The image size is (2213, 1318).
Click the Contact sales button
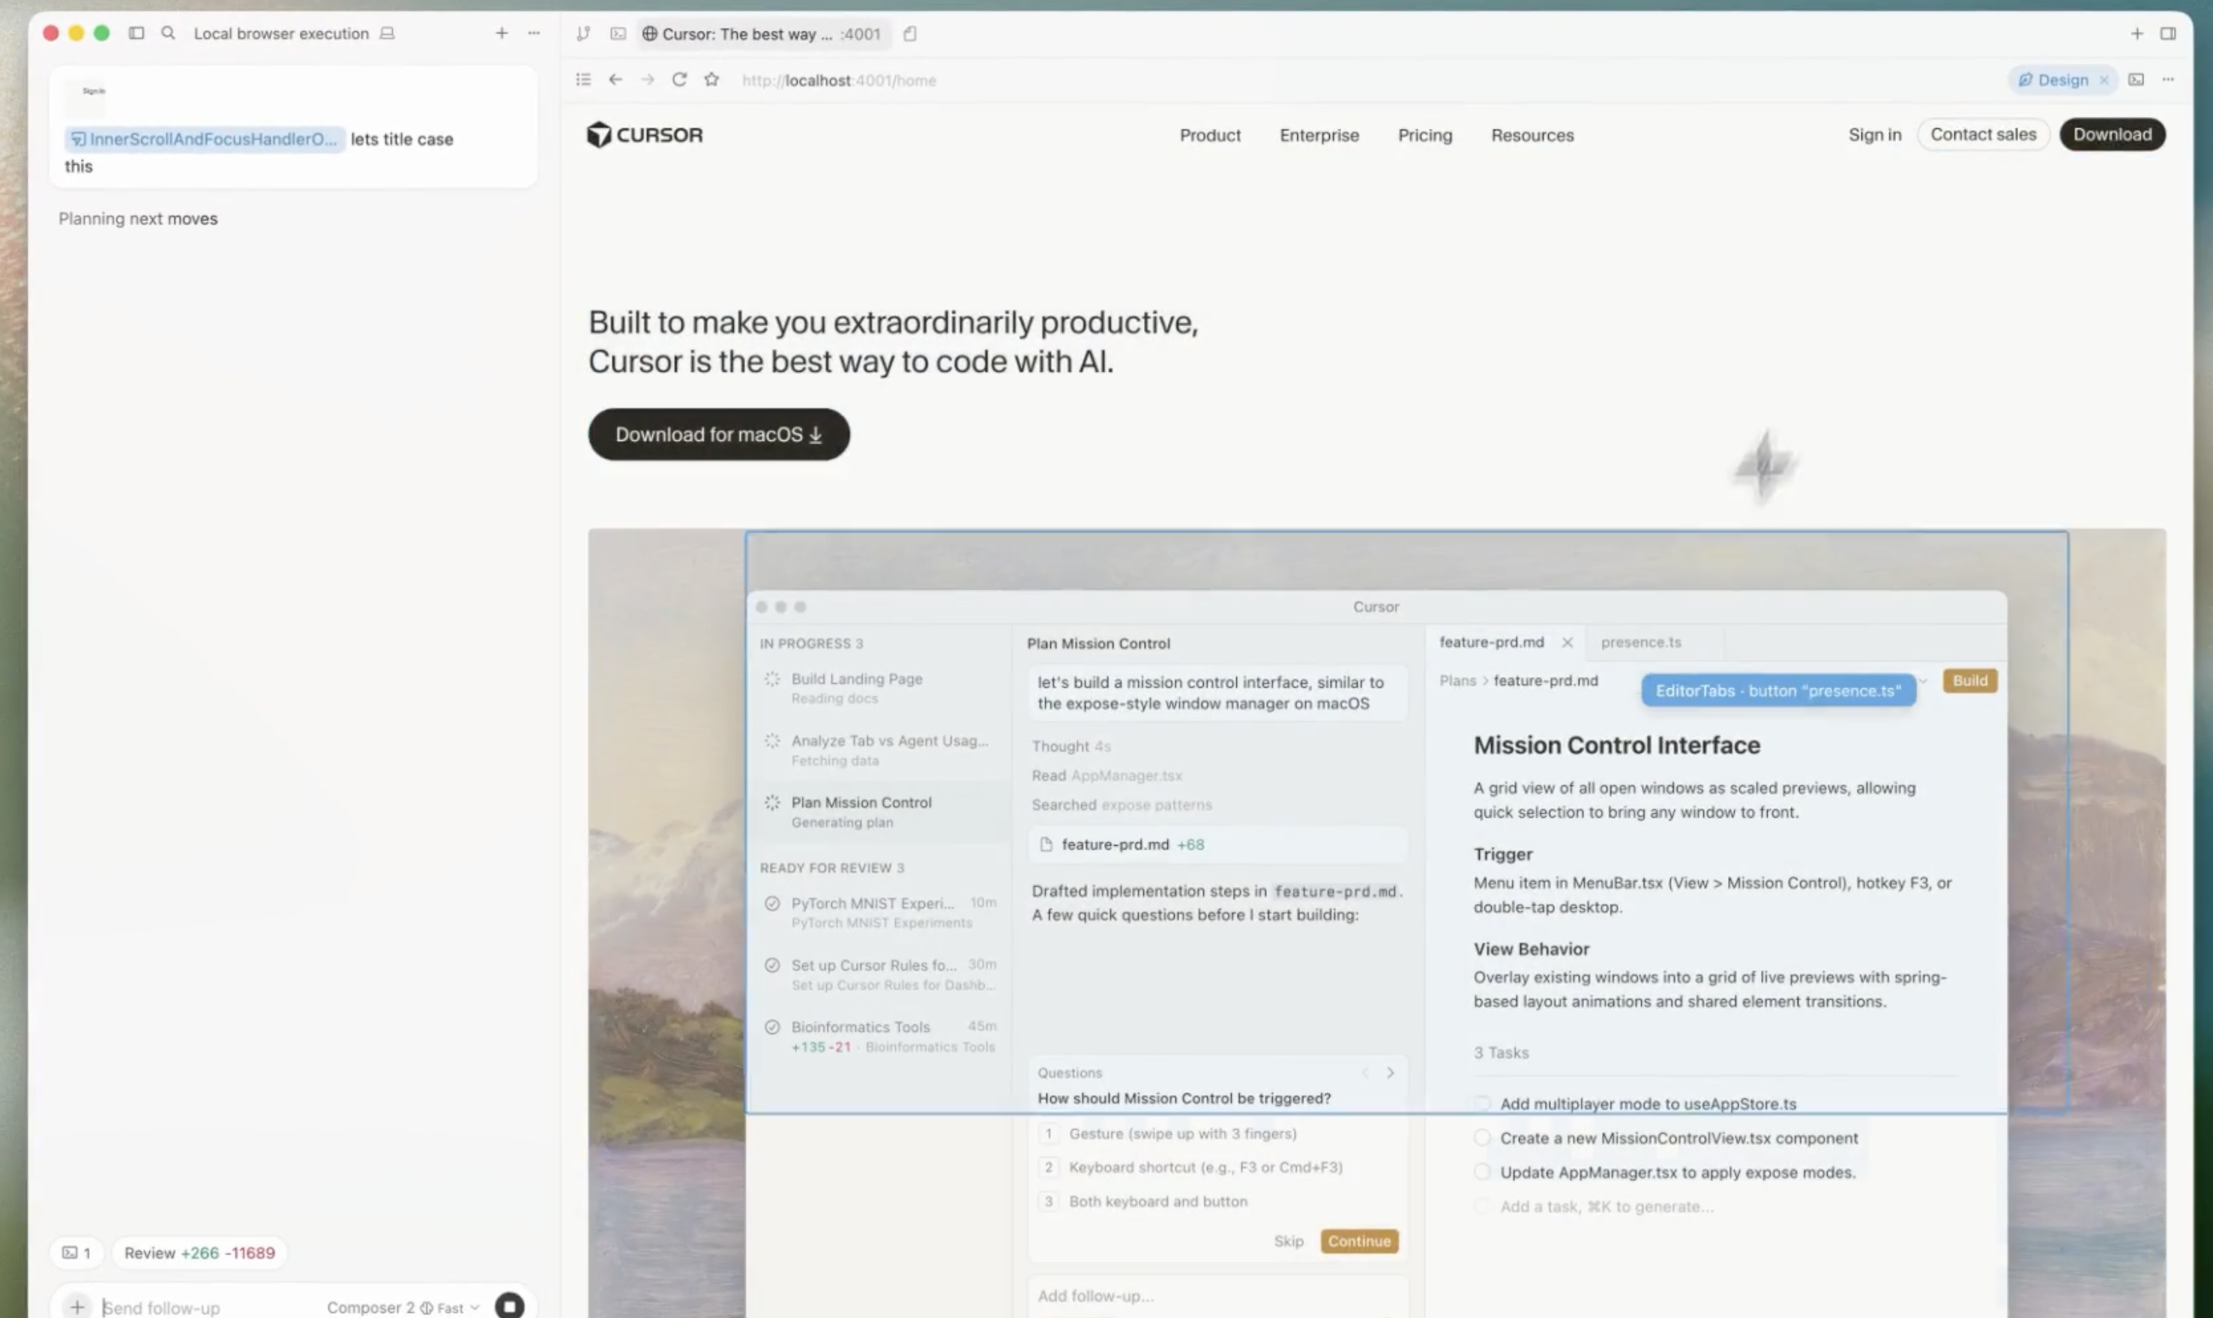pyautogui.click(x=1982, y=134)
